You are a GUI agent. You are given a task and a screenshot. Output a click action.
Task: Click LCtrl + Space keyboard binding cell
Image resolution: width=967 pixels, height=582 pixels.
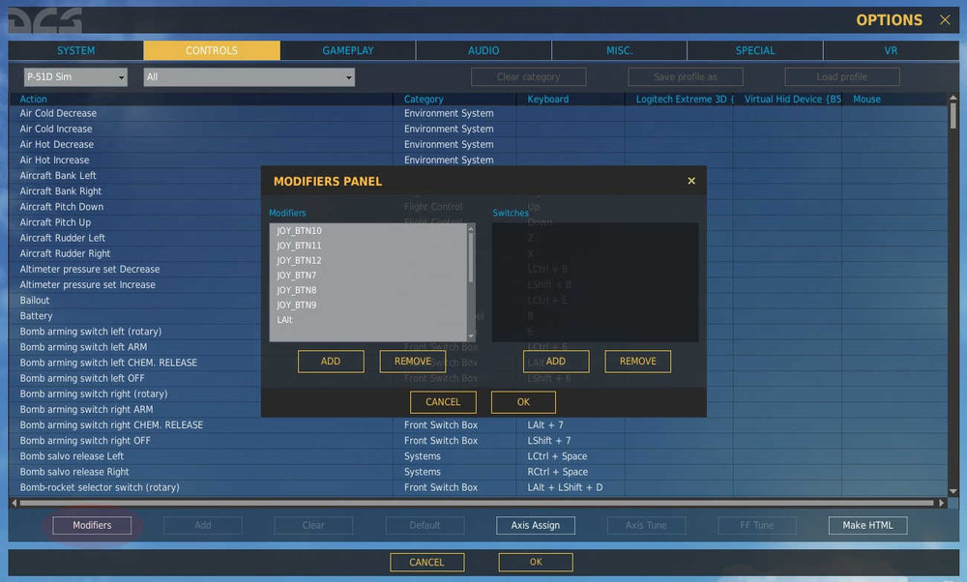571,456
